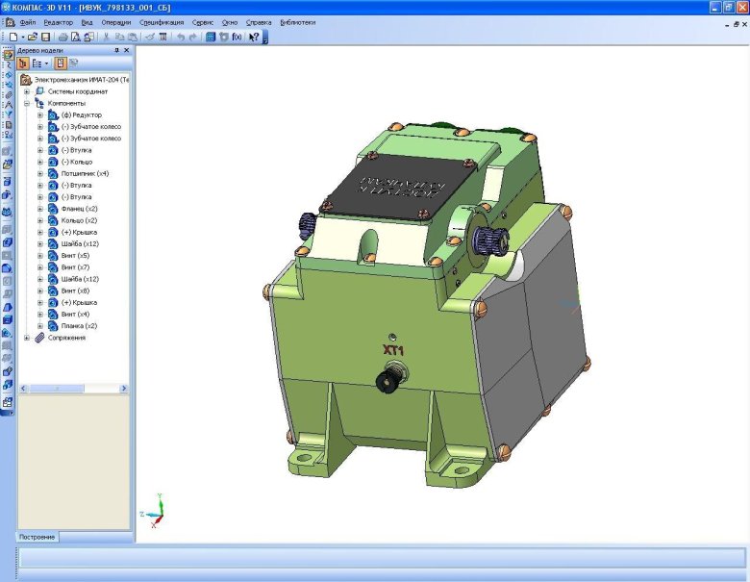Viewport: 750px width, 582px height.
Task: Click the Print icon in the toolbar
Action: (x=62, y=37)
